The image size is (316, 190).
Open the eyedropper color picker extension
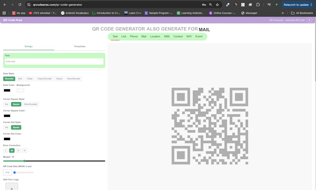(228, 5)
